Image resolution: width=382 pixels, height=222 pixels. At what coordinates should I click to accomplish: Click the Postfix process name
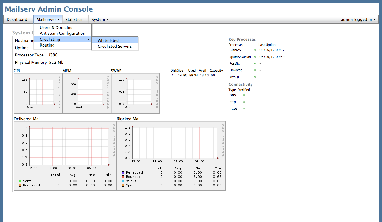click(235, 63)
